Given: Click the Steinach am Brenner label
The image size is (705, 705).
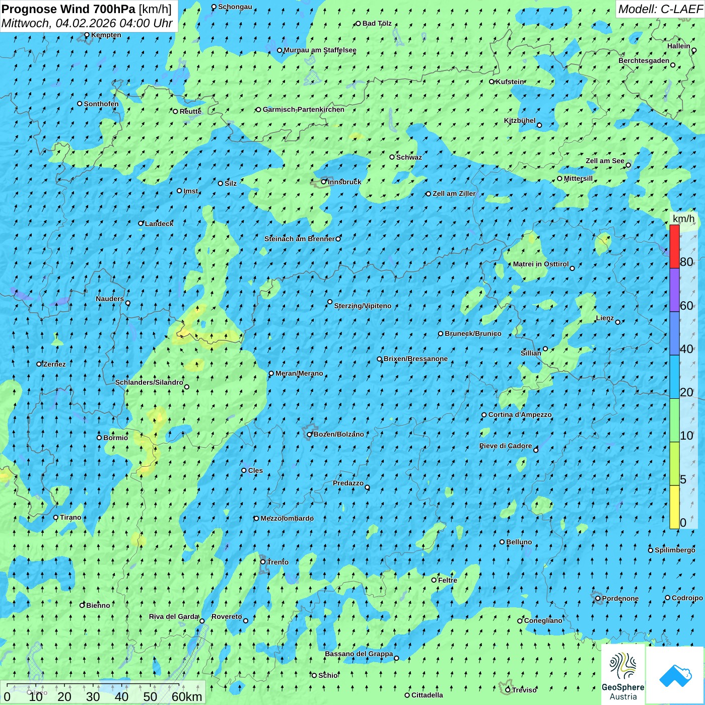Looking at the screenshot, I should point(299,239).
